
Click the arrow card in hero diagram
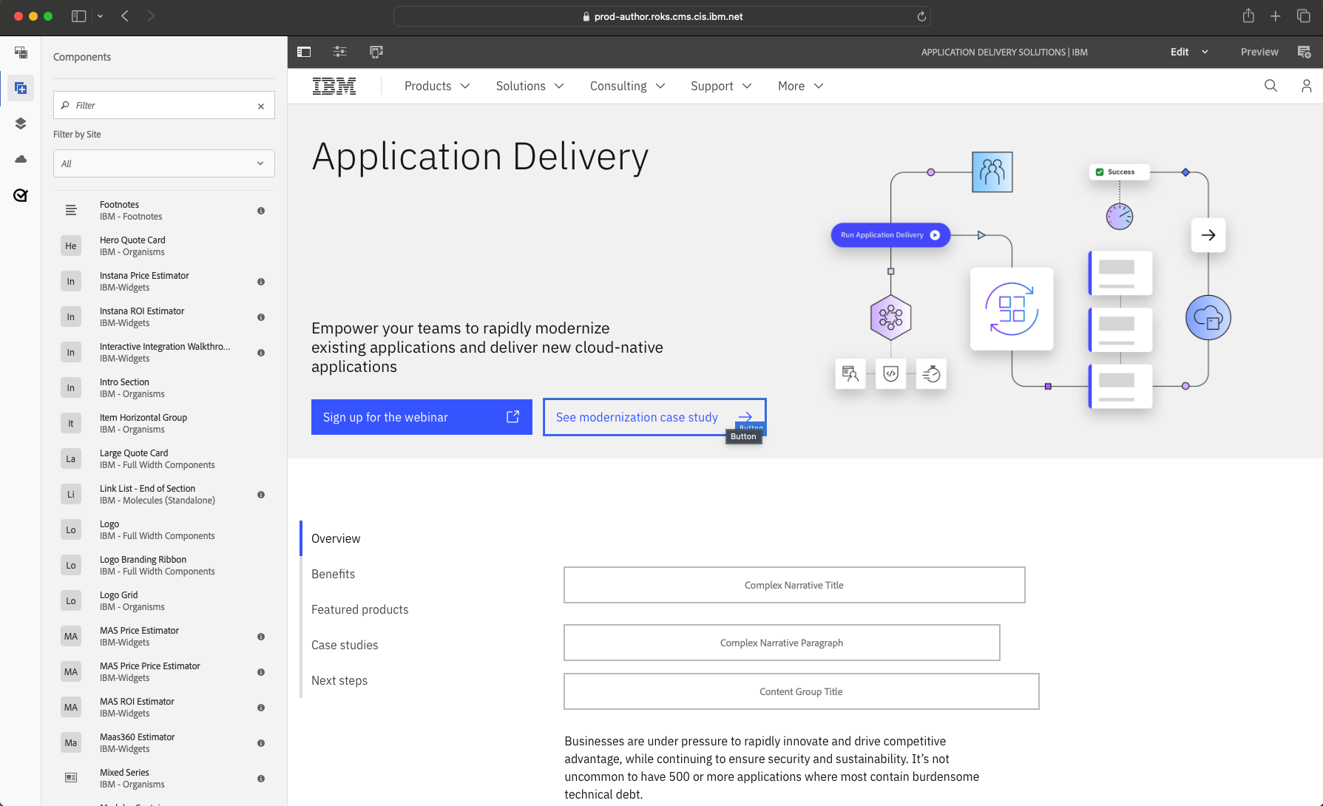pos(1208,235)
